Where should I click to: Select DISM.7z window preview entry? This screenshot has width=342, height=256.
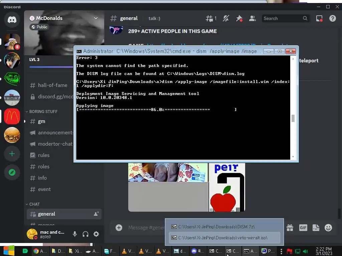click(x=224, y=227)
